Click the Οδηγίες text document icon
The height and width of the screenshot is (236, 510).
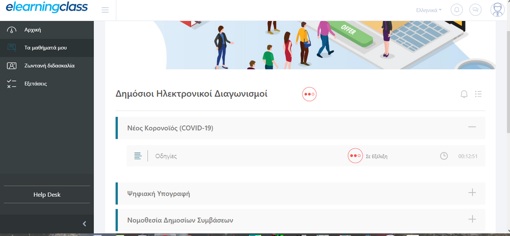point(137,156)
